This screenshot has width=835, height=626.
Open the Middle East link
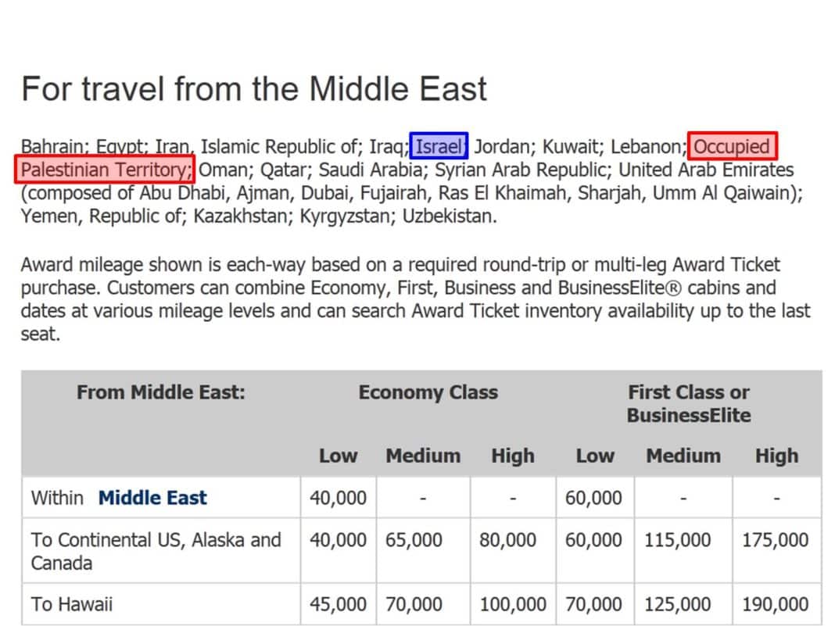click(152, 498)
